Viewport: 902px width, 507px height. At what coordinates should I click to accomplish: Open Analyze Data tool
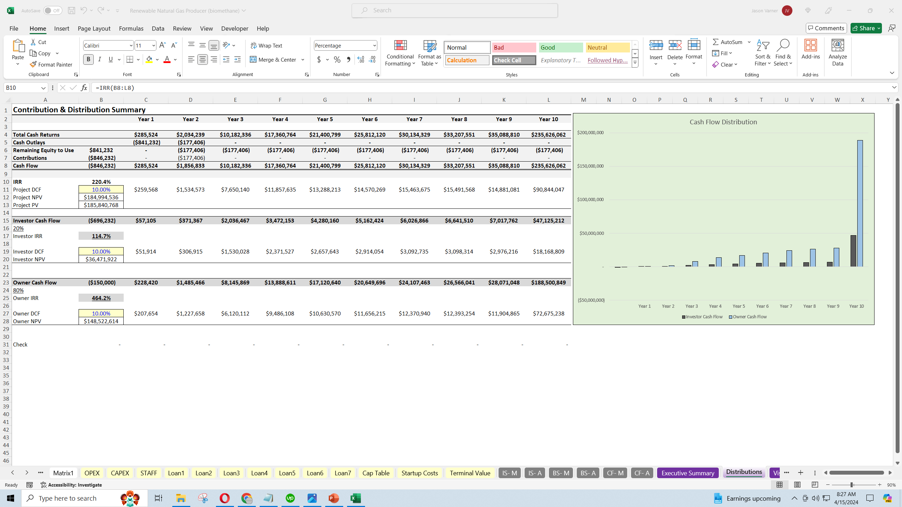point(838,53)
